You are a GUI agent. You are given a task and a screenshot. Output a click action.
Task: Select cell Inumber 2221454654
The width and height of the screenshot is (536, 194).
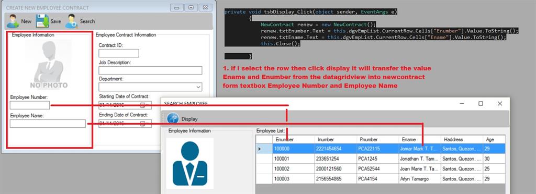pos(336,149)
